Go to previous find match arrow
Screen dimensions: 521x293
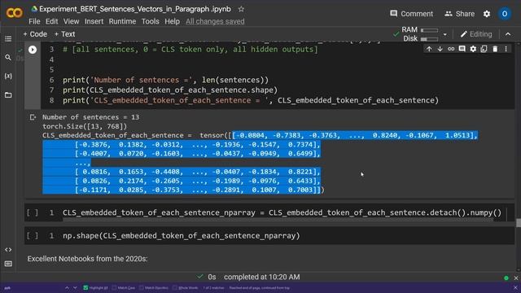coord(67,287)
